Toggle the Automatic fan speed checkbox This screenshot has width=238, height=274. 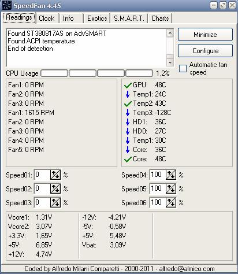(183, 69)
